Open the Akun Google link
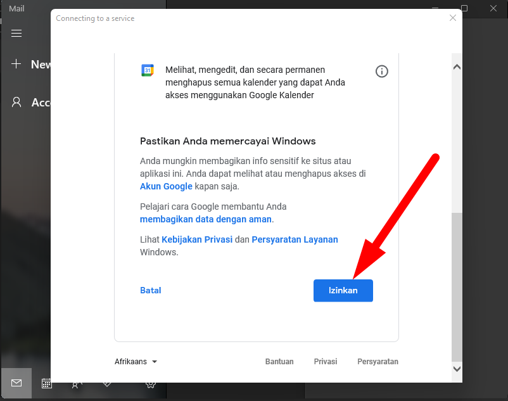 coord(166,186)
